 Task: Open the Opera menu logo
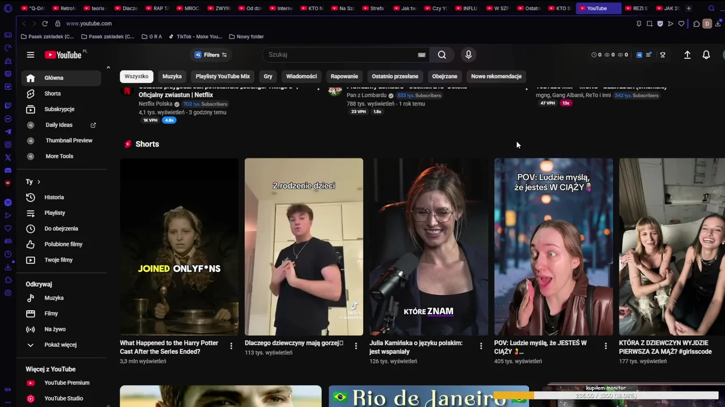(x=8, y=8)
